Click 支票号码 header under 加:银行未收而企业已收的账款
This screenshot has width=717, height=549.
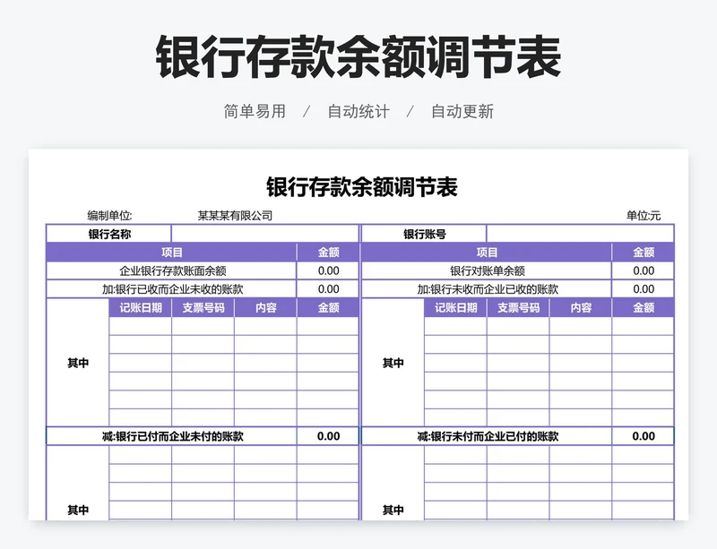pyautogui.click(x=518, y=308)
